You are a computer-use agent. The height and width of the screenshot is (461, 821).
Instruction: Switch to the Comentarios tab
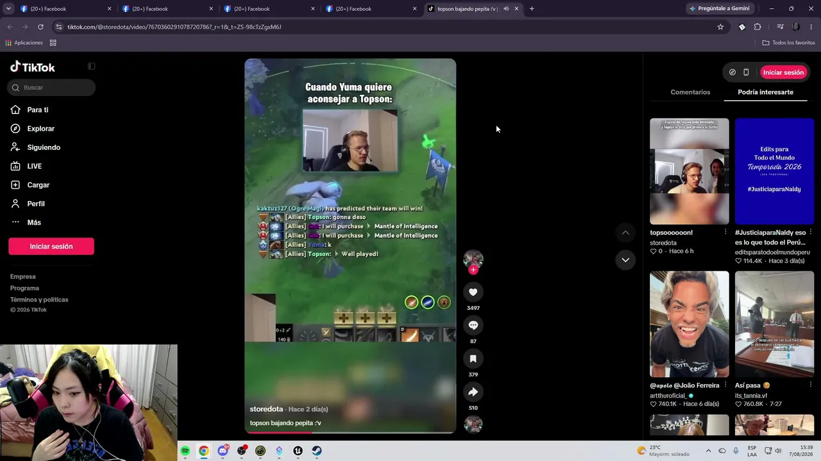click(x=690, y=92)
